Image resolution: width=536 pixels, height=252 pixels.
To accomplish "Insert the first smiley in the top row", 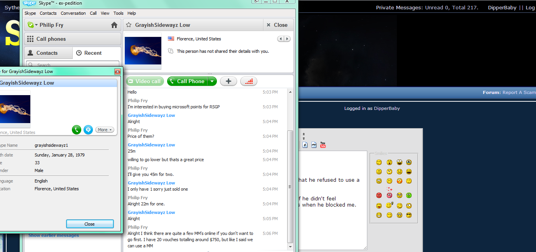I will click(x=379, y=162).
